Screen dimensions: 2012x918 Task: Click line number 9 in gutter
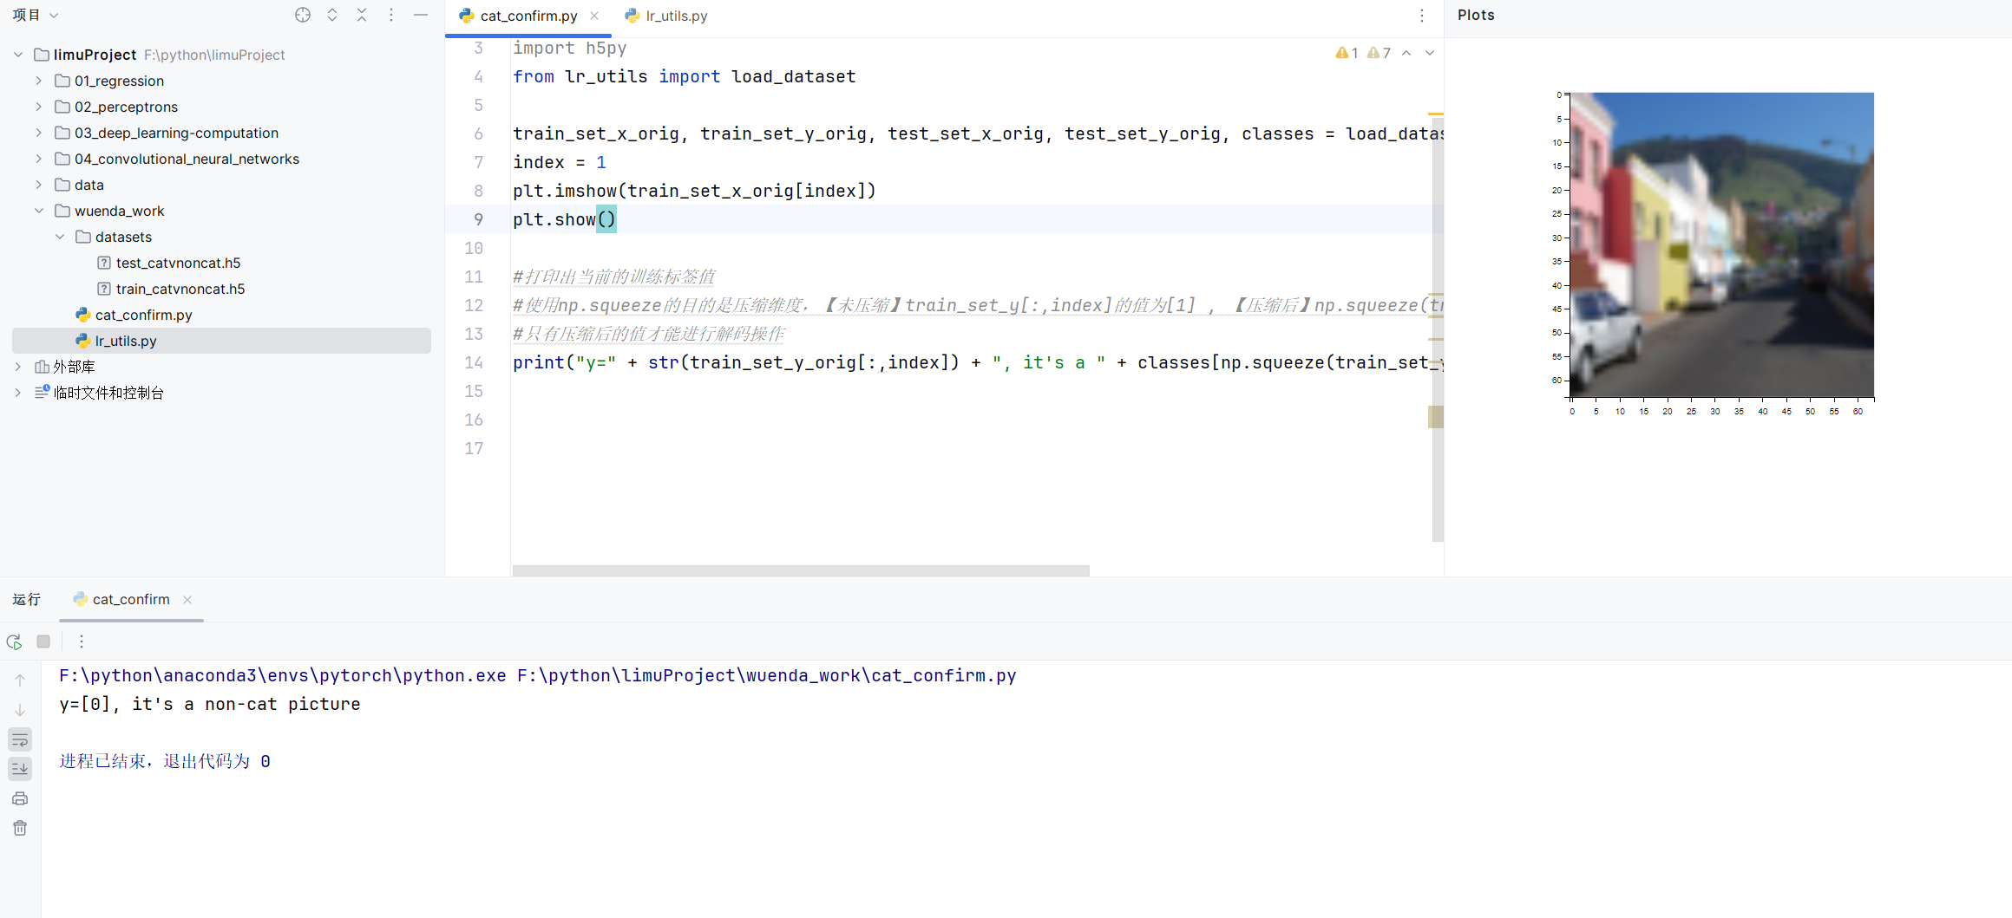[x=478, y=219]
